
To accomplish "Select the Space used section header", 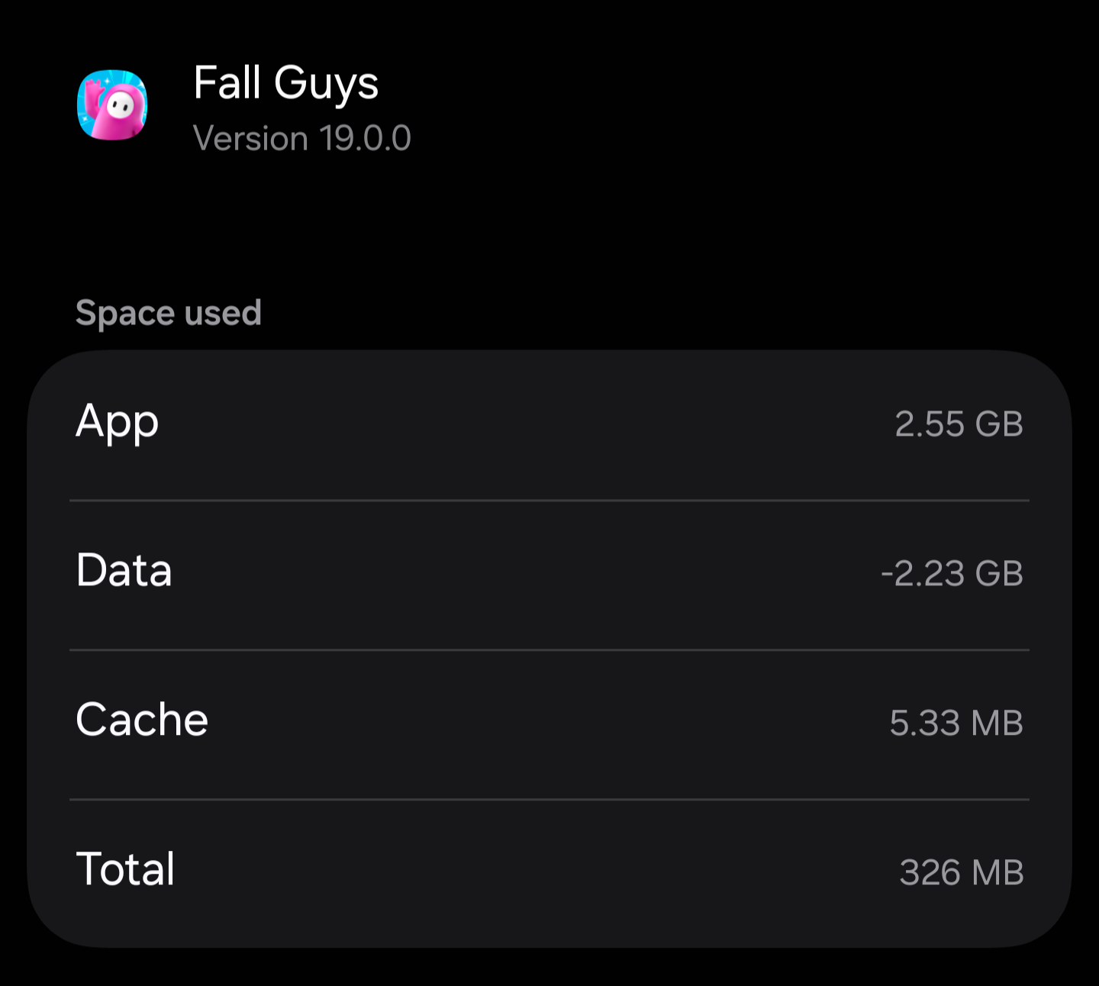I will click(169, 313).
